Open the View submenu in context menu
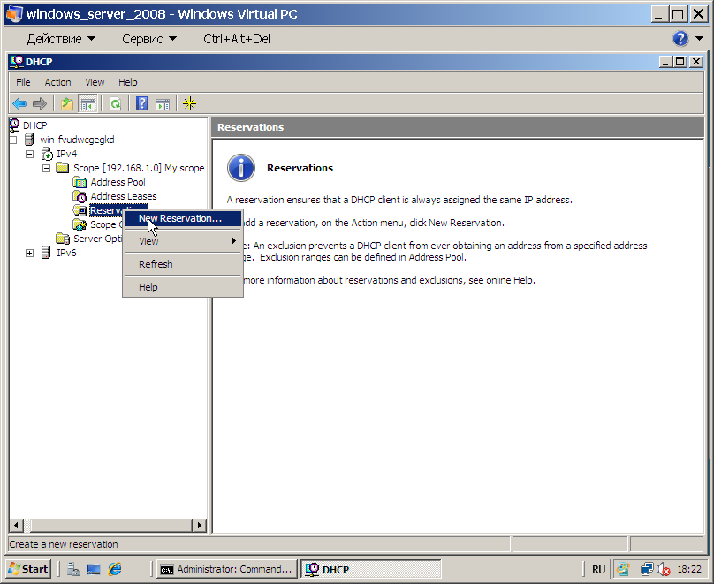Viewport: 714px width, 584px height. click(x=183, y=241)
